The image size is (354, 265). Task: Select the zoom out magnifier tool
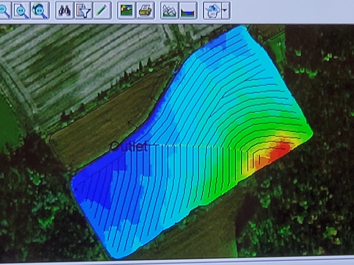click(x=5, y=9)
